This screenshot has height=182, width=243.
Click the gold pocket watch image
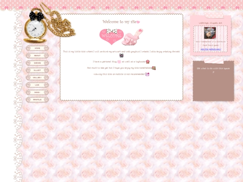36,26
